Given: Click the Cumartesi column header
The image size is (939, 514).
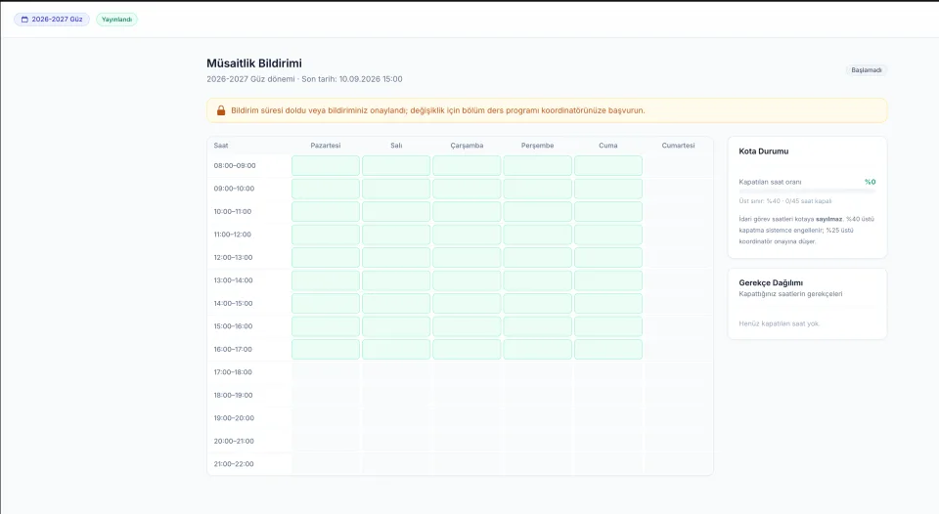Looking at the screenshot, I should [678, 146].
